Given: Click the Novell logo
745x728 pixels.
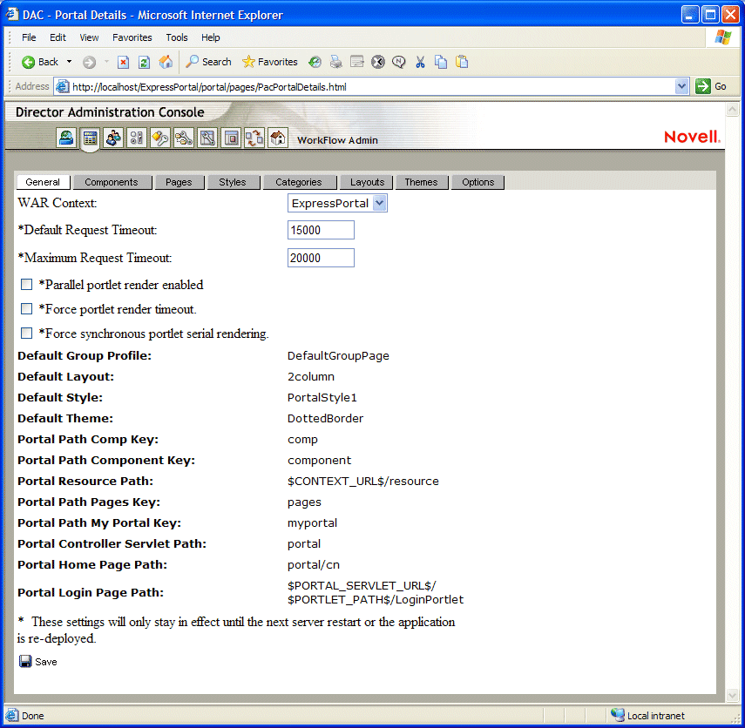Looking at the screenshot, I should pyautogui.click(x=692, y=137).
